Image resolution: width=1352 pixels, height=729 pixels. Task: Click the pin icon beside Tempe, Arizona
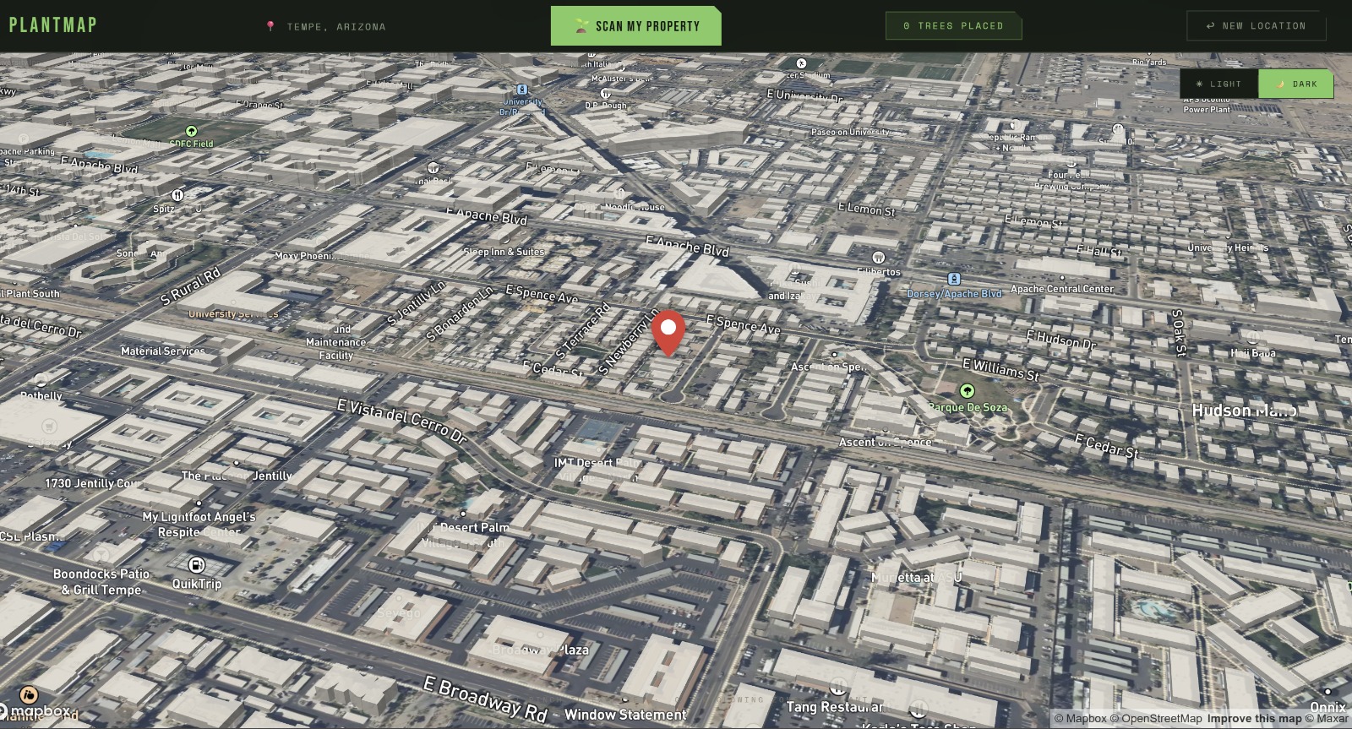pyautogui.click(x=270, y=26)
